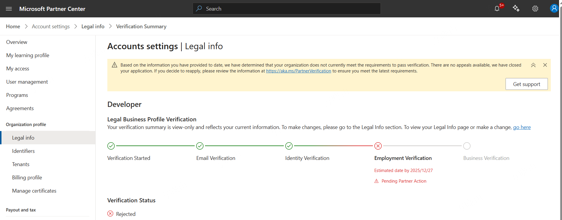Follow the 'go here' Legal Info link
Screen dimensions: 562x220
(x=522, y=127)
